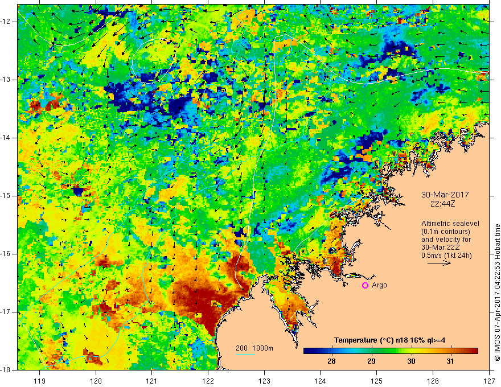Click the latitude axis label -13

[x=6, y=80]
